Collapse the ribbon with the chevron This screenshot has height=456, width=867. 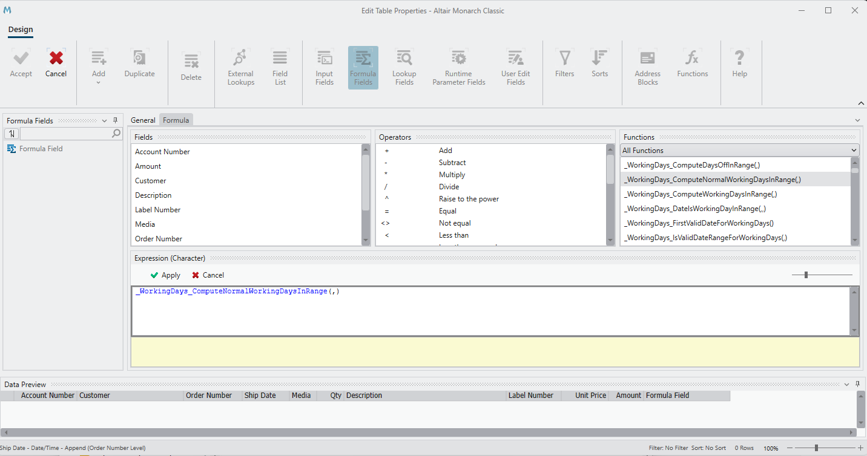[x=861, y=103]
